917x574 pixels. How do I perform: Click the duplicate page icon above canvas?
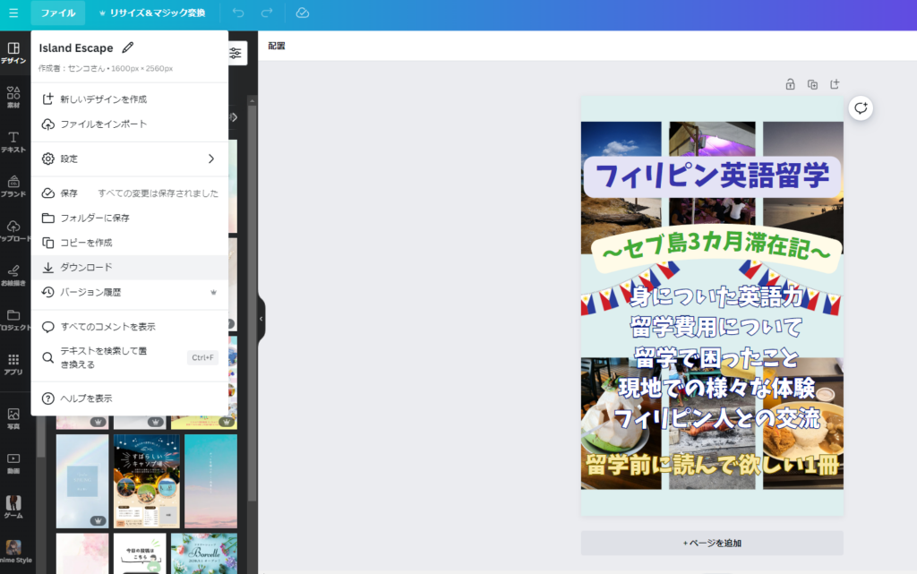tap(812, 84)
